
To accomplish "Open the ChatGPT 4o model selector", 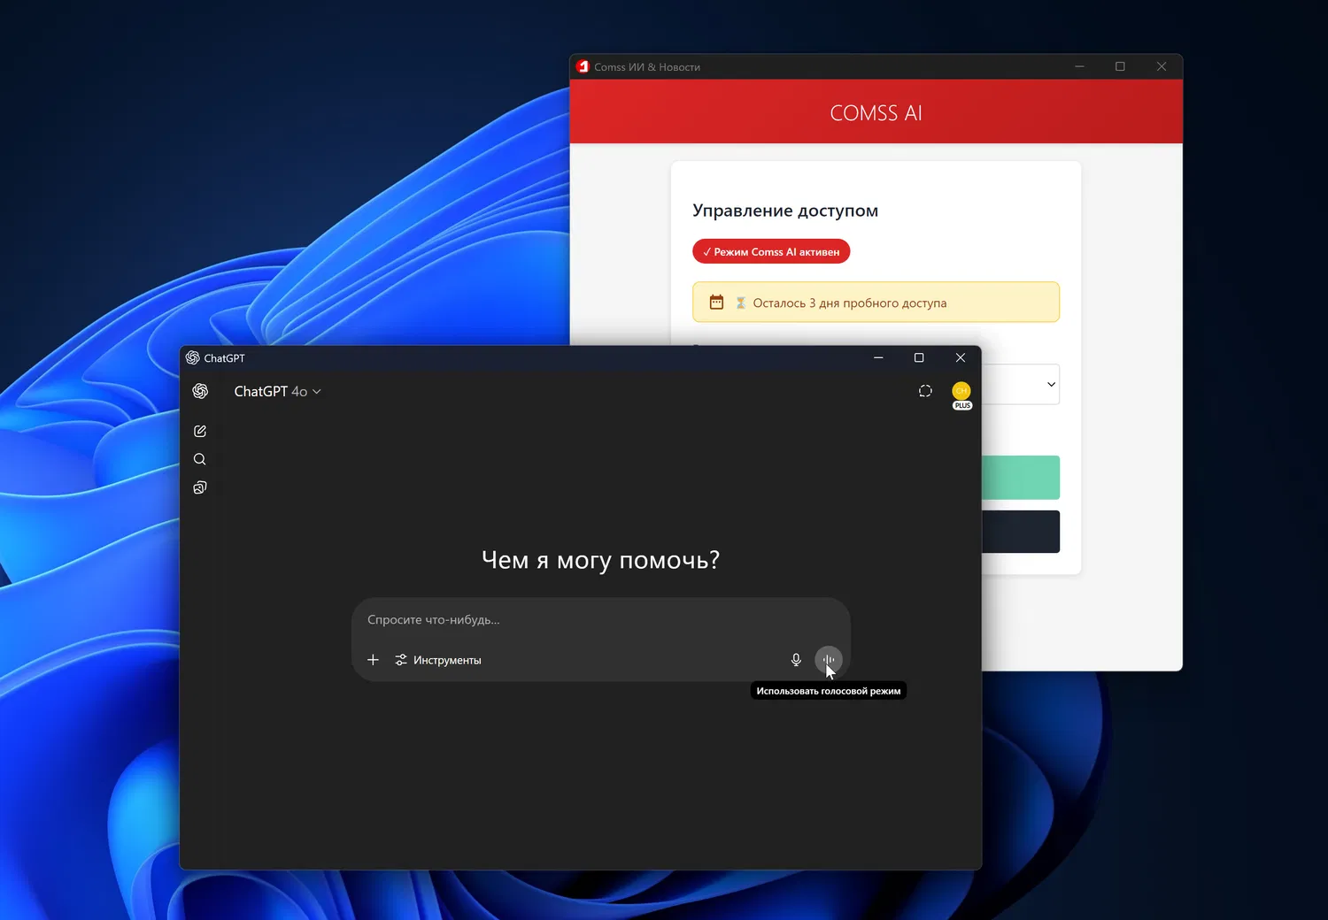I will tap(277, 391).
